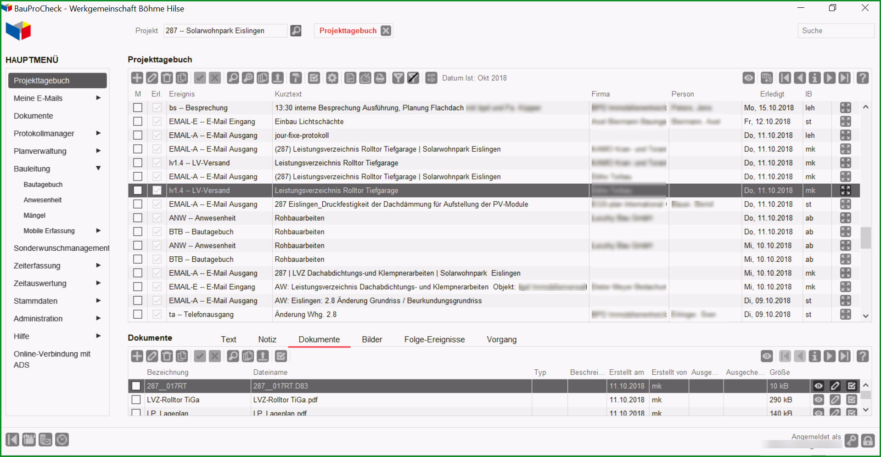Click the lock icon at bottom right
The height and width of the screenshot is (457, 881).
(868, 440)
